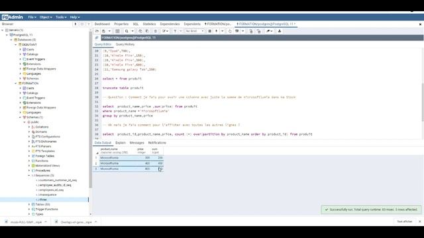424x238 pixels.
Task: Open the Explain results tab
Action: (121, 143)
